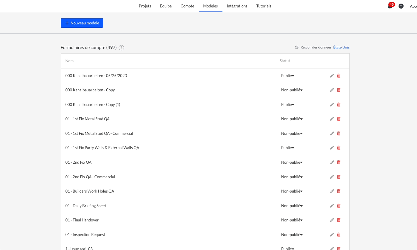Click the Statut column header
The height and width of the screenshot is (250, 417).
(x=285, y=61)
